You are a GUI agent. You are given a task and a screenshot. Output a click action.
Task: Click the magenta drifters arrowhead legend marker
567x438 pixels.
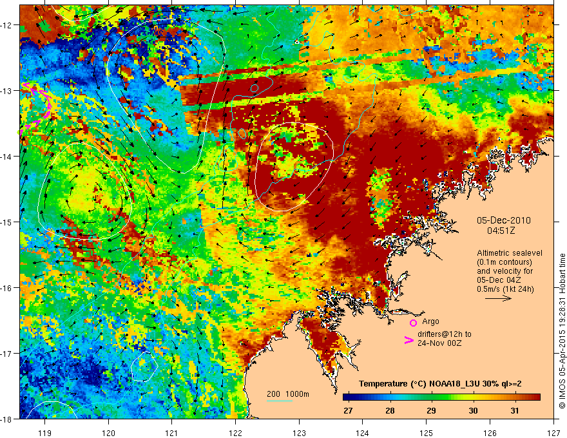click(x=408, y=340)
